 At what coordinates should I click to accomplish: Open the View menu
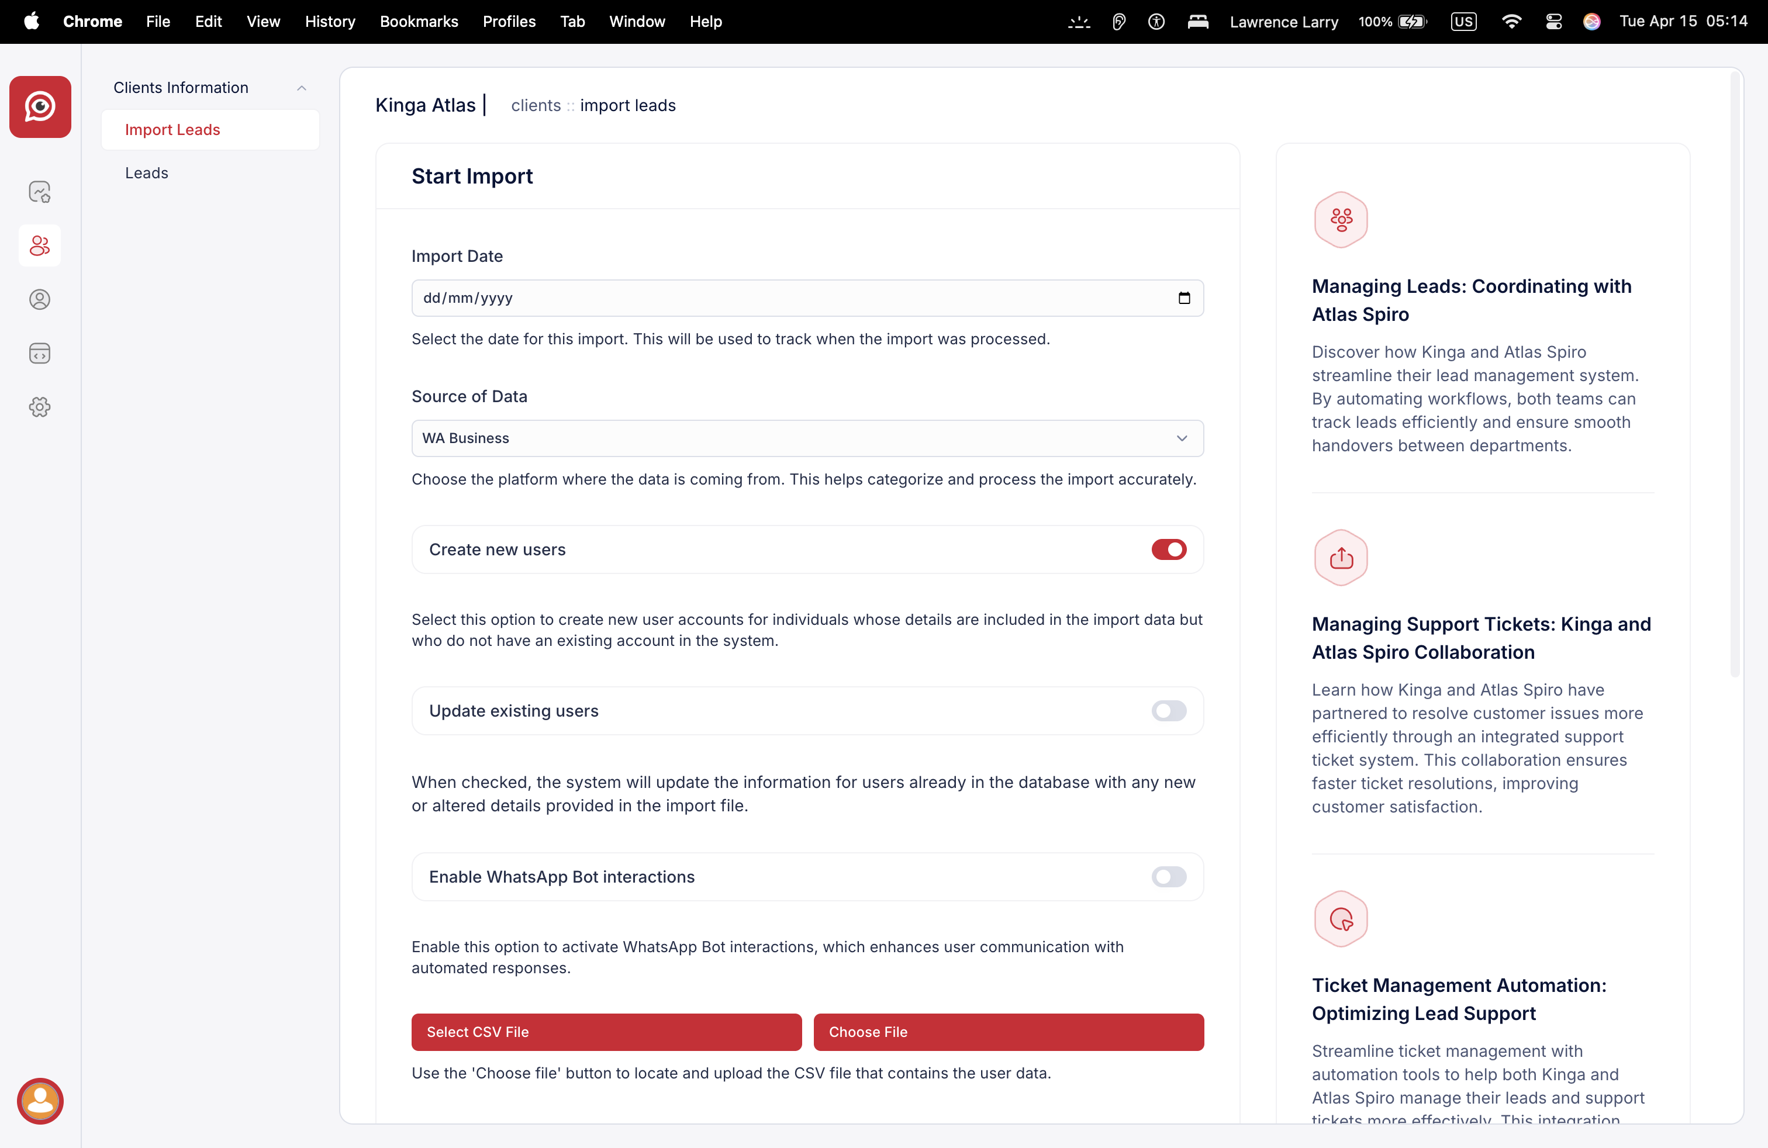(263, 22)
